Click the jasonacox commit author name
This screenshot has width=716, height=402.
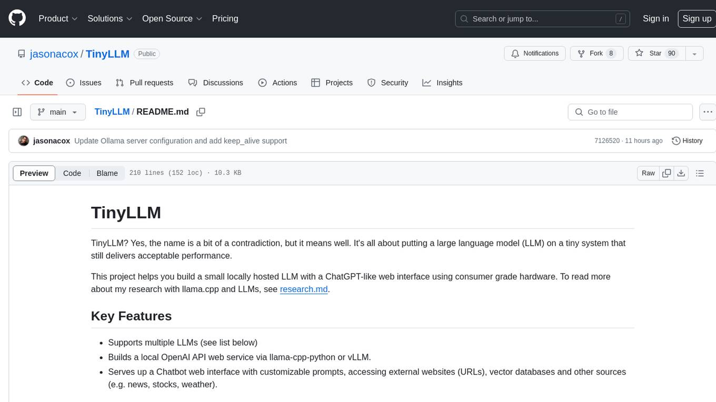click(52, 141)
